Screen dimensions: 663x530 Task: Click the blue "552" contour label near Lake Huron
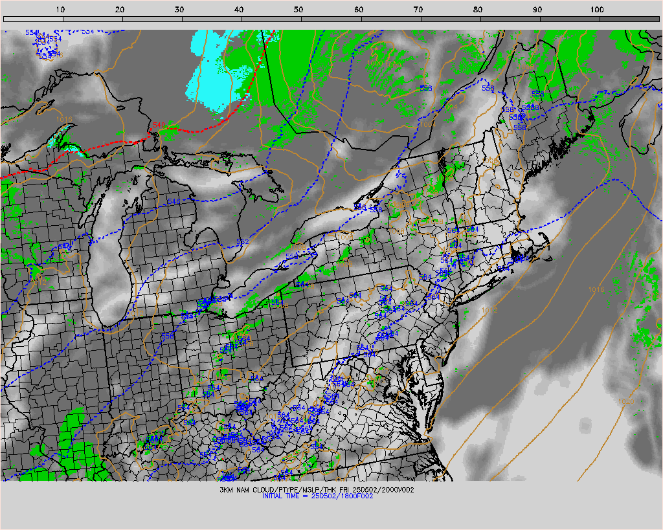(x=243, y=242)
